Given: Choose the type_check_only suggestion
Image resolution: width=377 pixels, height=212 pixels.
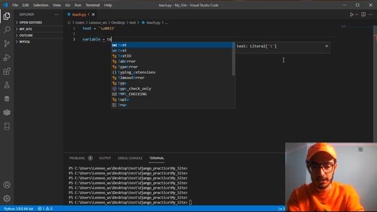Looking at the screenshot, I should click(x=171, y=88).
